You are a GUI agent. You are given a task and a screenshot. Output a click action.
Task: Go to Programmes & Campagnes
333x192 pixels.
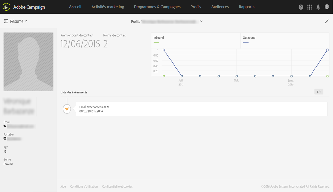point(157,7)
